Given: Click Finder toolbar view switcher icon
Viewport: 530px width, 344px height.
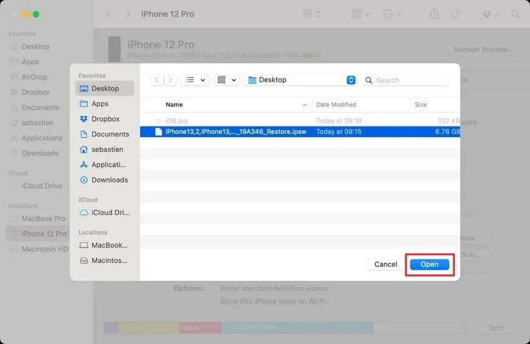Looking at the screenshot, I should 311,14.
